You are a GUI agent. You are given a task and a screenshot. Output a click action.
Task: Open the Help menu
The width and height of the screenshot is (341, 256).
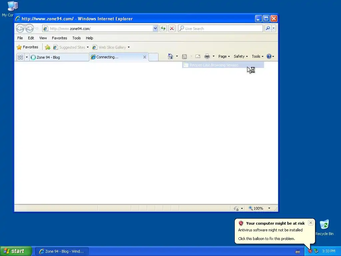click(x=89, y=38)
